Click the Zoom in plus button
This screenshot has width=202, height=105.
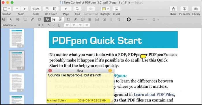pyautogui.click(x=25, y=9)
